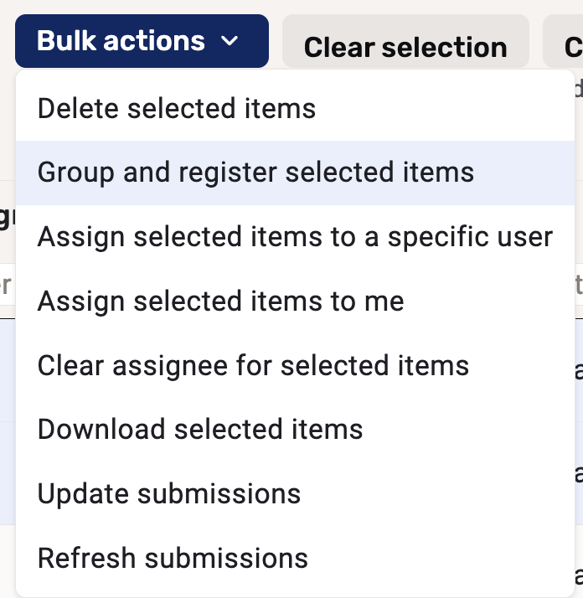
Task: Trigger Refresh submissions at the menu bottom
Action: [x=173, y=558]
